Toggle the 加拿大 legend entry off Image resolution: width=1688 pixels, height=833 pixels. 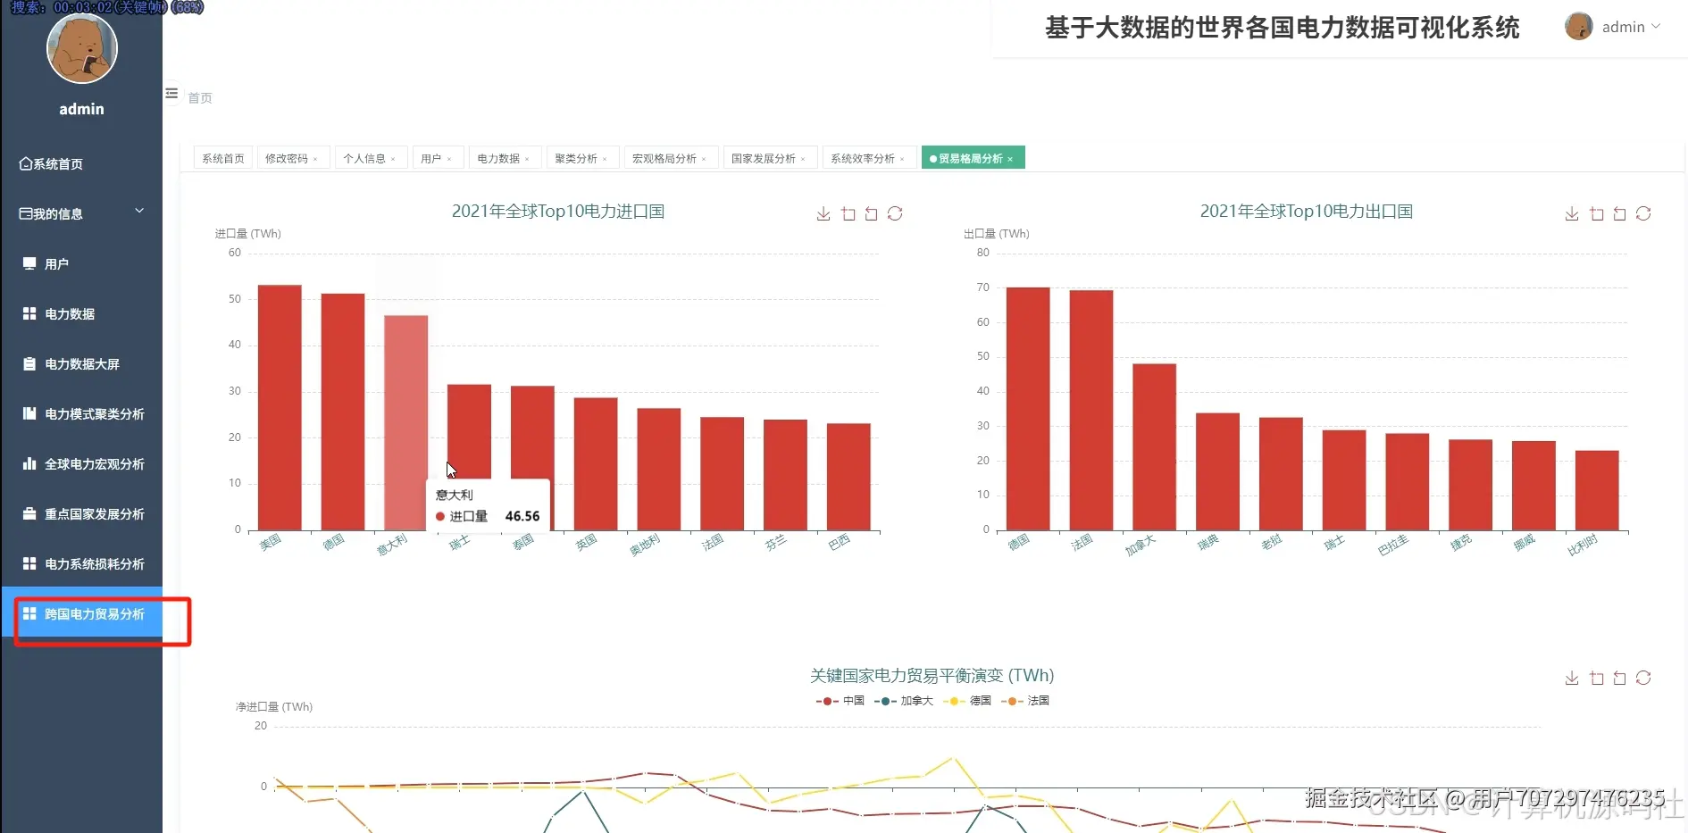pyautogui.click(x=904, y=701)
